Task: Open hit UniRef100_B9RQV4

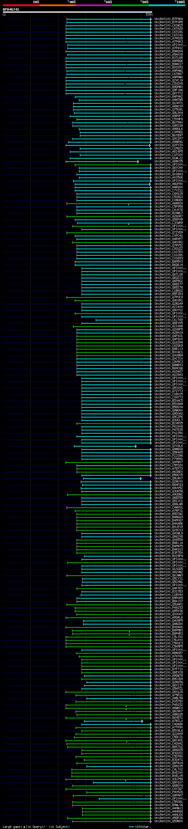Action: (x=168, y=51)
